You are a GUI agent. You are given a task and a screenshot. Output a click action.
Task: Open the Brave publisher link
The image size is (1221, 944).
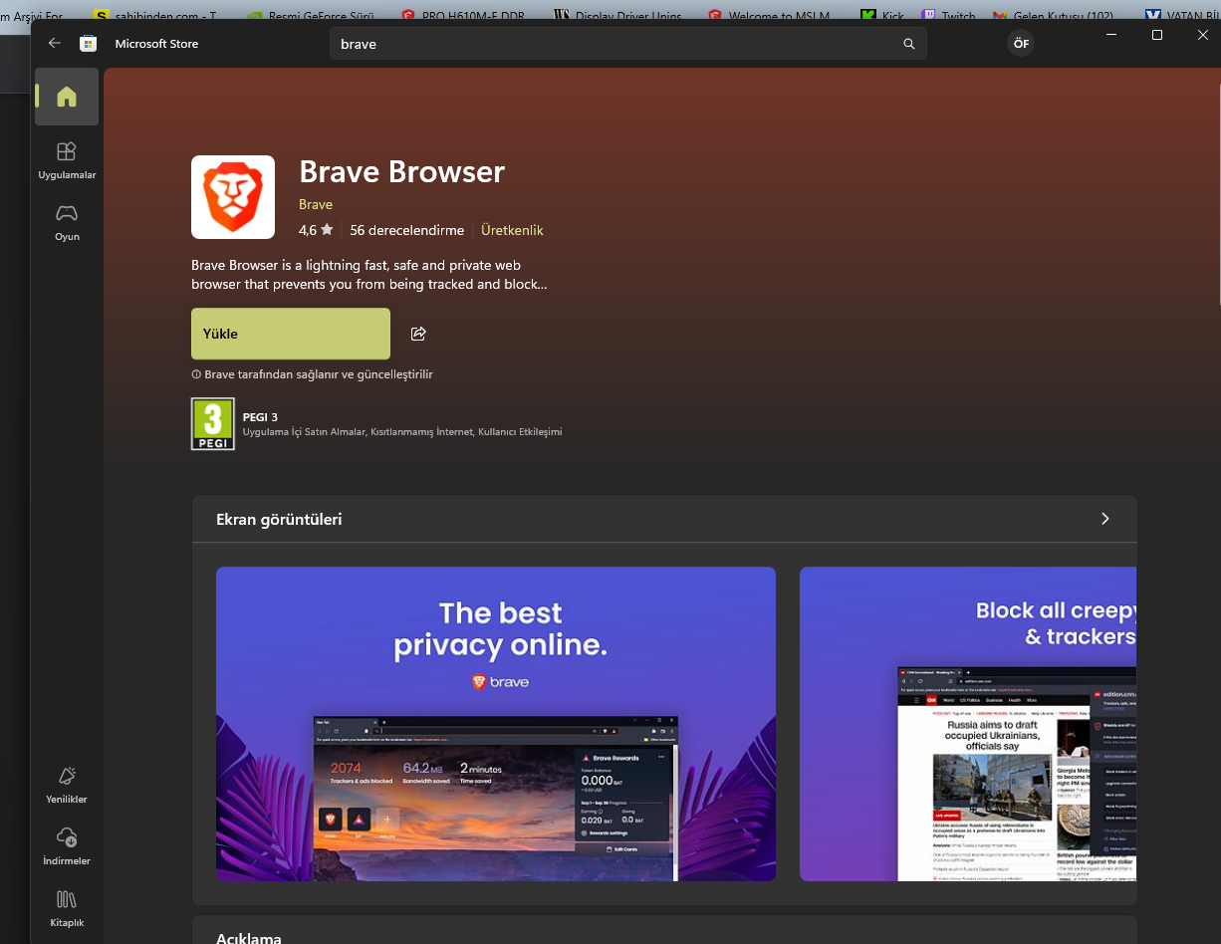tap(316, 204)
